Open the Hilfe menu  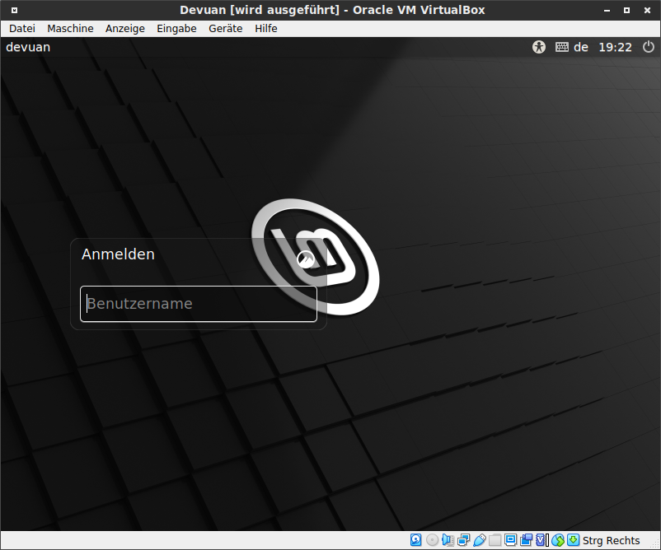(x=266, y=29)
